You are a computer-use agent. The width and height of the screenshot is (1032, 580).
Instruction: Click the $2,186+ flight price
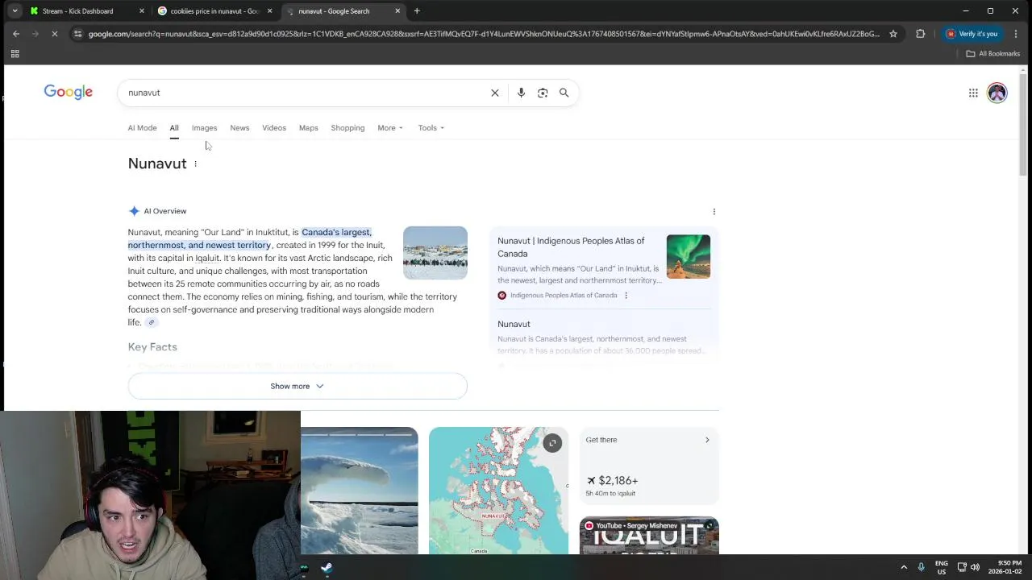tap(613, 481)
